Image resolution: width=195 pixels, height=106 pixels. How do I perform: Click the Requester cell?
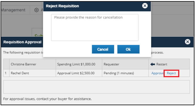tap(125, 64)
